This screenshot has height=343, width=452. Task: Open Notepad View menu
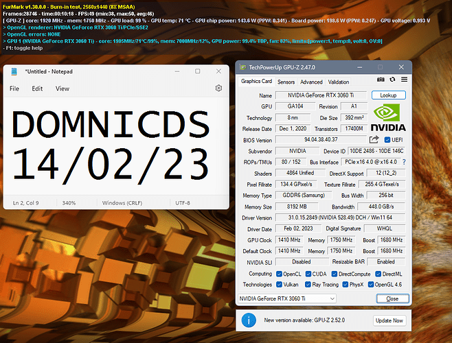63,88
